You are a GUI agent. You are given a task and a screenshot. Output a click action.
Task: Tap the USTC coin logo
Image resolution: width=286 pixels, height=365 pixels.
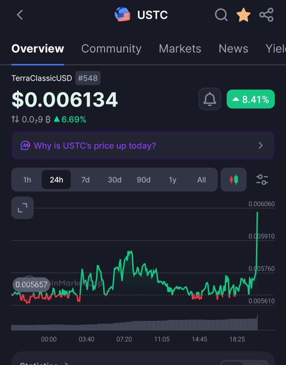pyautogui.click(x=123, y=14)
